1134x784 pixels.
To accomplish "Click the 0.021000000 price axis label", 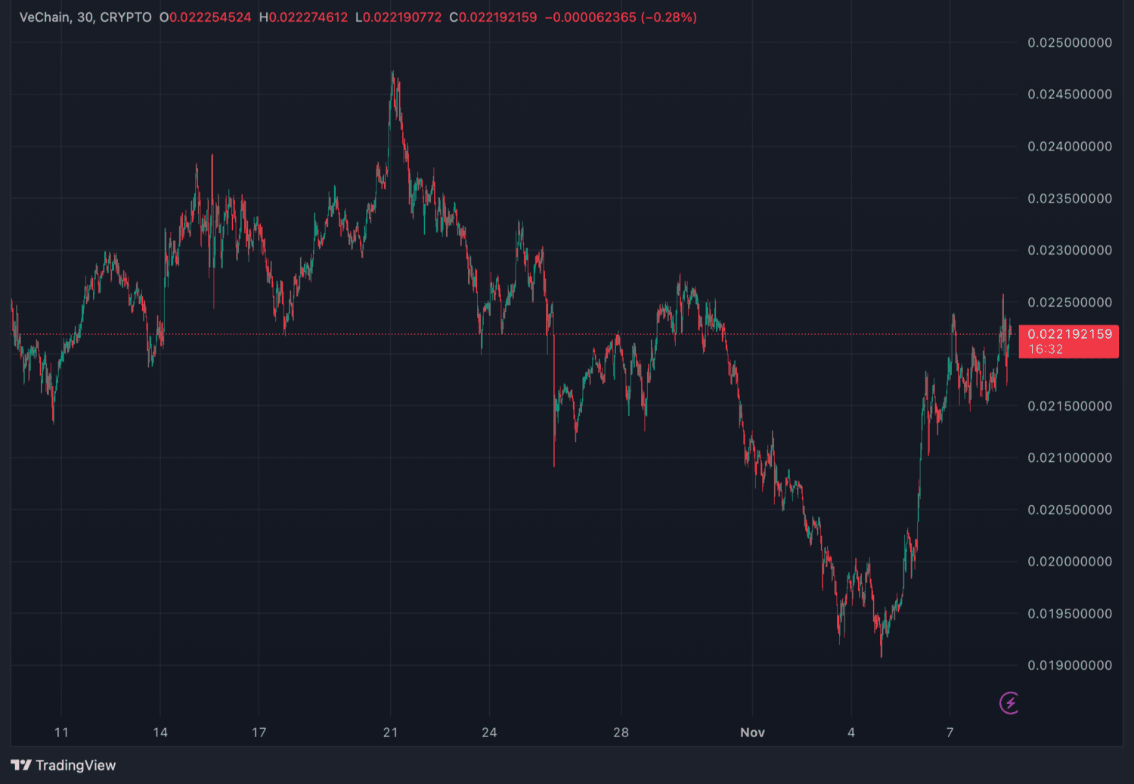I will click(1069, 457).
